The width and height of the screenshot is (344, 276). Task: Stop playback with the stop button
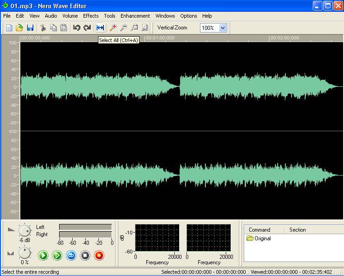(x=85, y=256)
